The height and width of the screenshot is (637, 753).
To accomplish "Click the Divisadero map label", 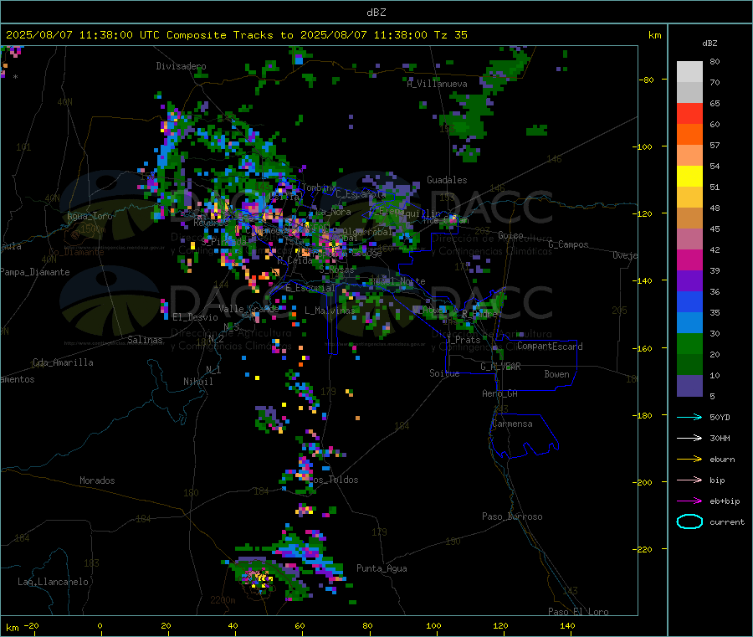I will pyautogui.click(x=181, y=66).
